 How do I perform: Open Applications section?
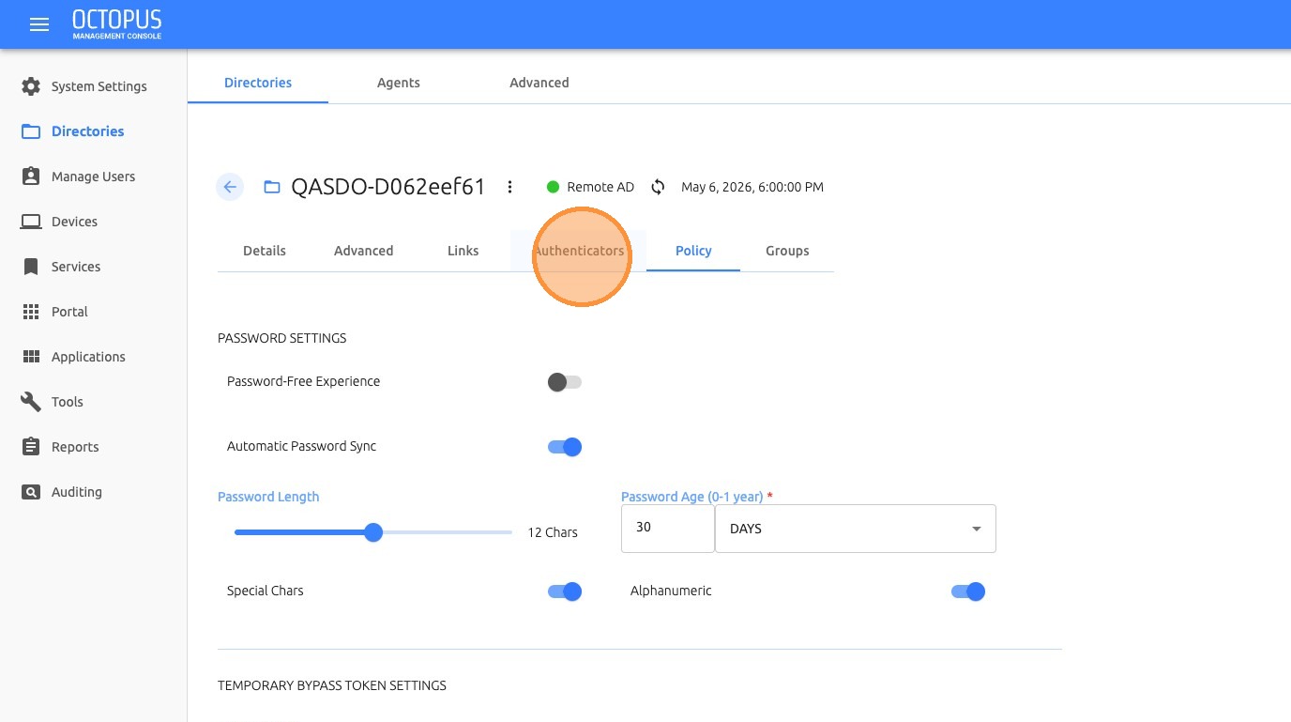(88, 357)
